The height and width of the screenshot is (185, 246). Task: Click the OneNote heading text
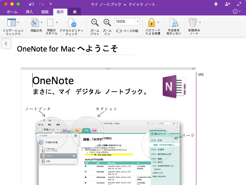tap(53, 80)
